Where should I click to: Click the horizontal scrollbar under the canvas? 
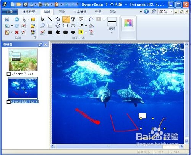(109, 146)
